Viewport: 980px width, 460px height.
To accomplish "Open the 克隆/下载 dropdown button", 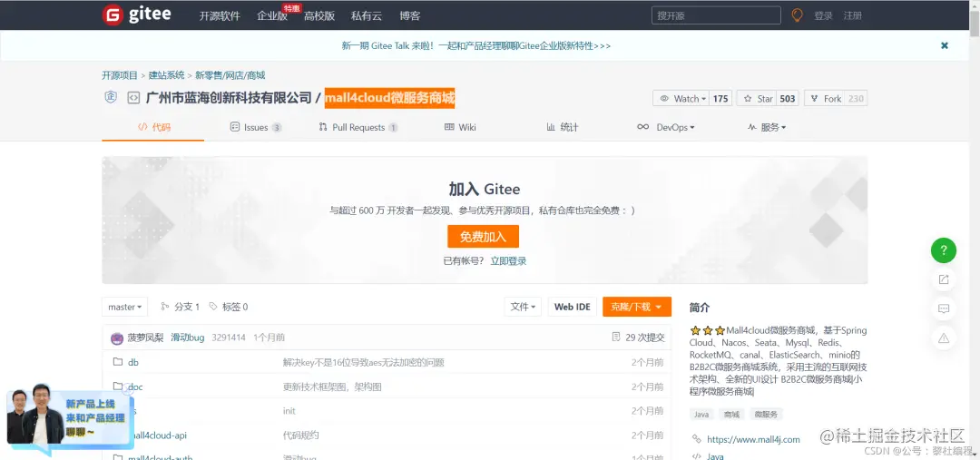I will pos(637,307).
